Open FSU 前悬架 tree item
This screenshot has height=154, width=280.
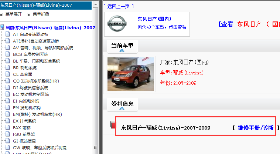(24, 134)
